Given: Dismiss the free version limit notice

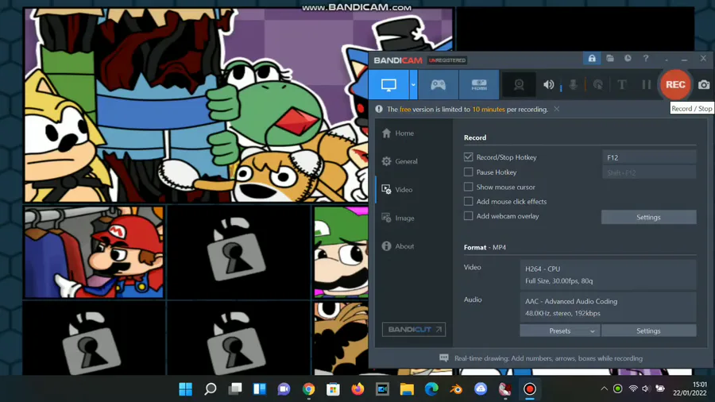Looking at the screenshot, I should coord(556,109).
